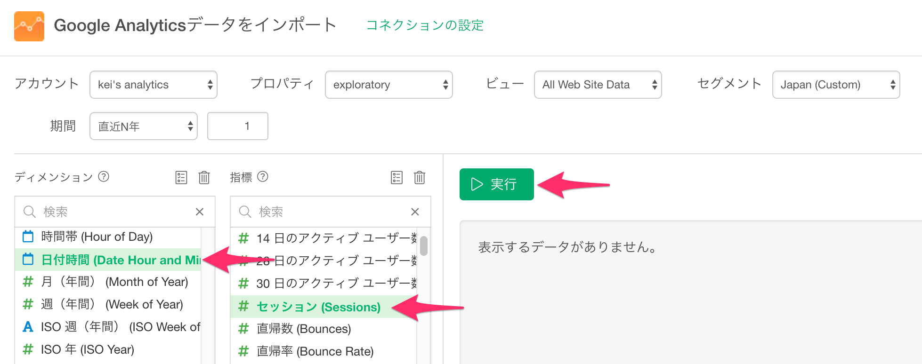Click hash icon beside 月（年間）
The image size is (922, 364).
coord(28,282)
